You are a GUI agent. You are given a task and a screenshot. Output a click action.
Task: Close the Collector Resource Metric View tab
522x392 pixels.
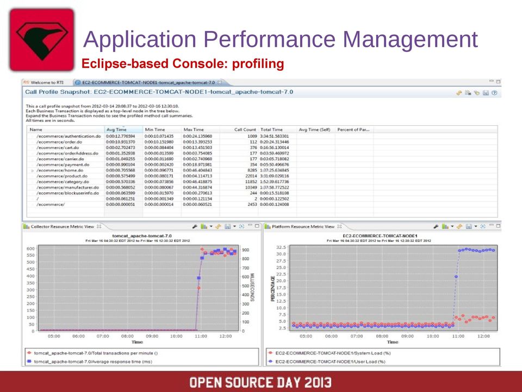(99, 226)
